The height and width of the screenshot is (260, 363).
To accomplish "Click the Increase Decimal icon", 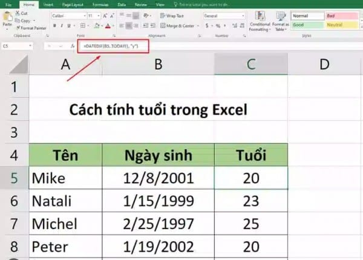I will tap(235, 25).
